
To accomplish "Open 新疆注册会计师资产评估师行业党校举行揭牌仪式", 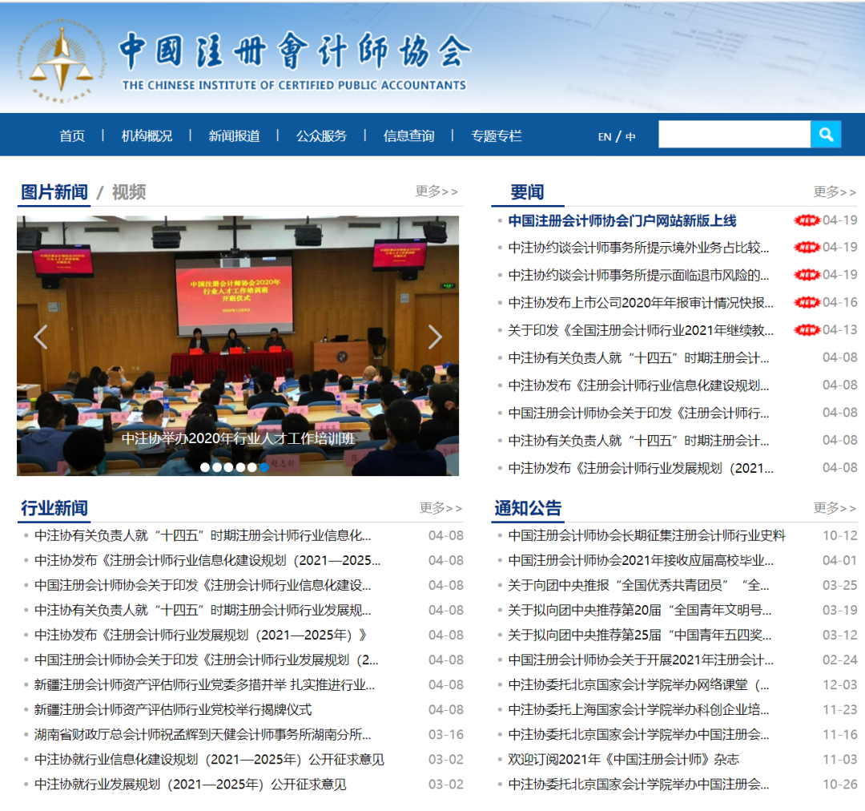I will pos(173,709).
